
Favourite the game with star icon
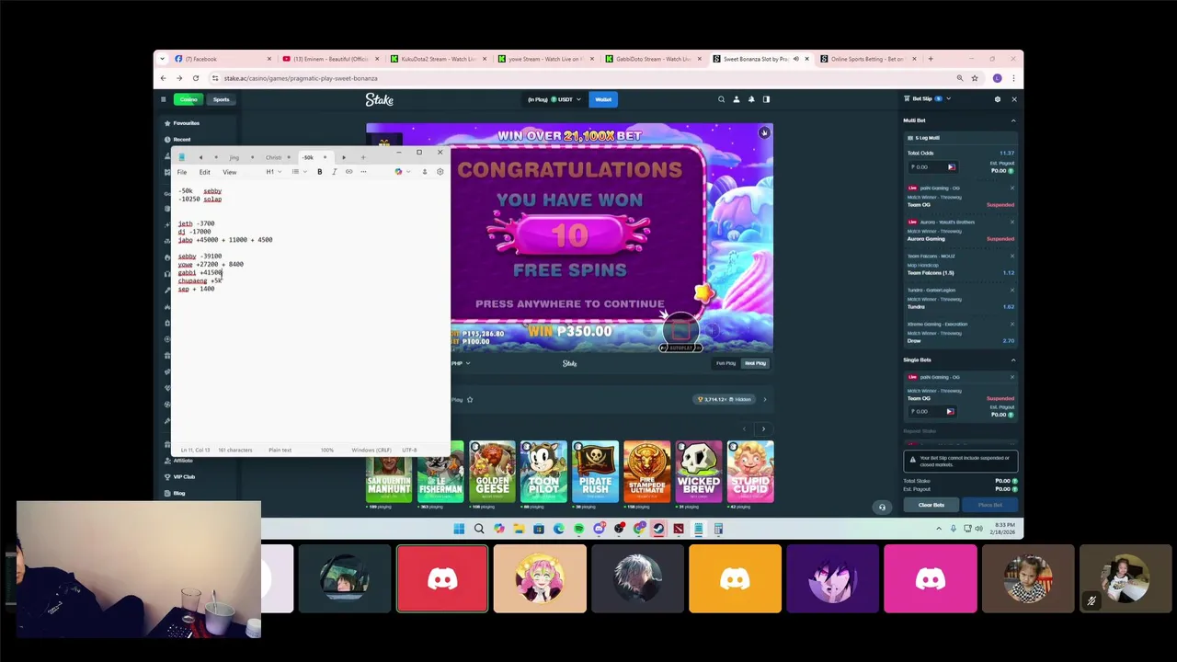[x=470, y=400]
